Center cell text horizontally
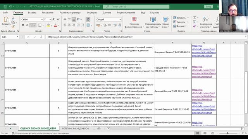This screenshot has height=139, width=248. pos(69,25)
